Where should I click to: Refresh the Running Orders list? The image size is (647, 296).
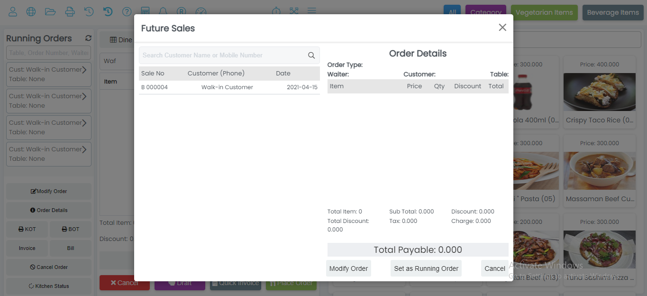pos(88,38)
